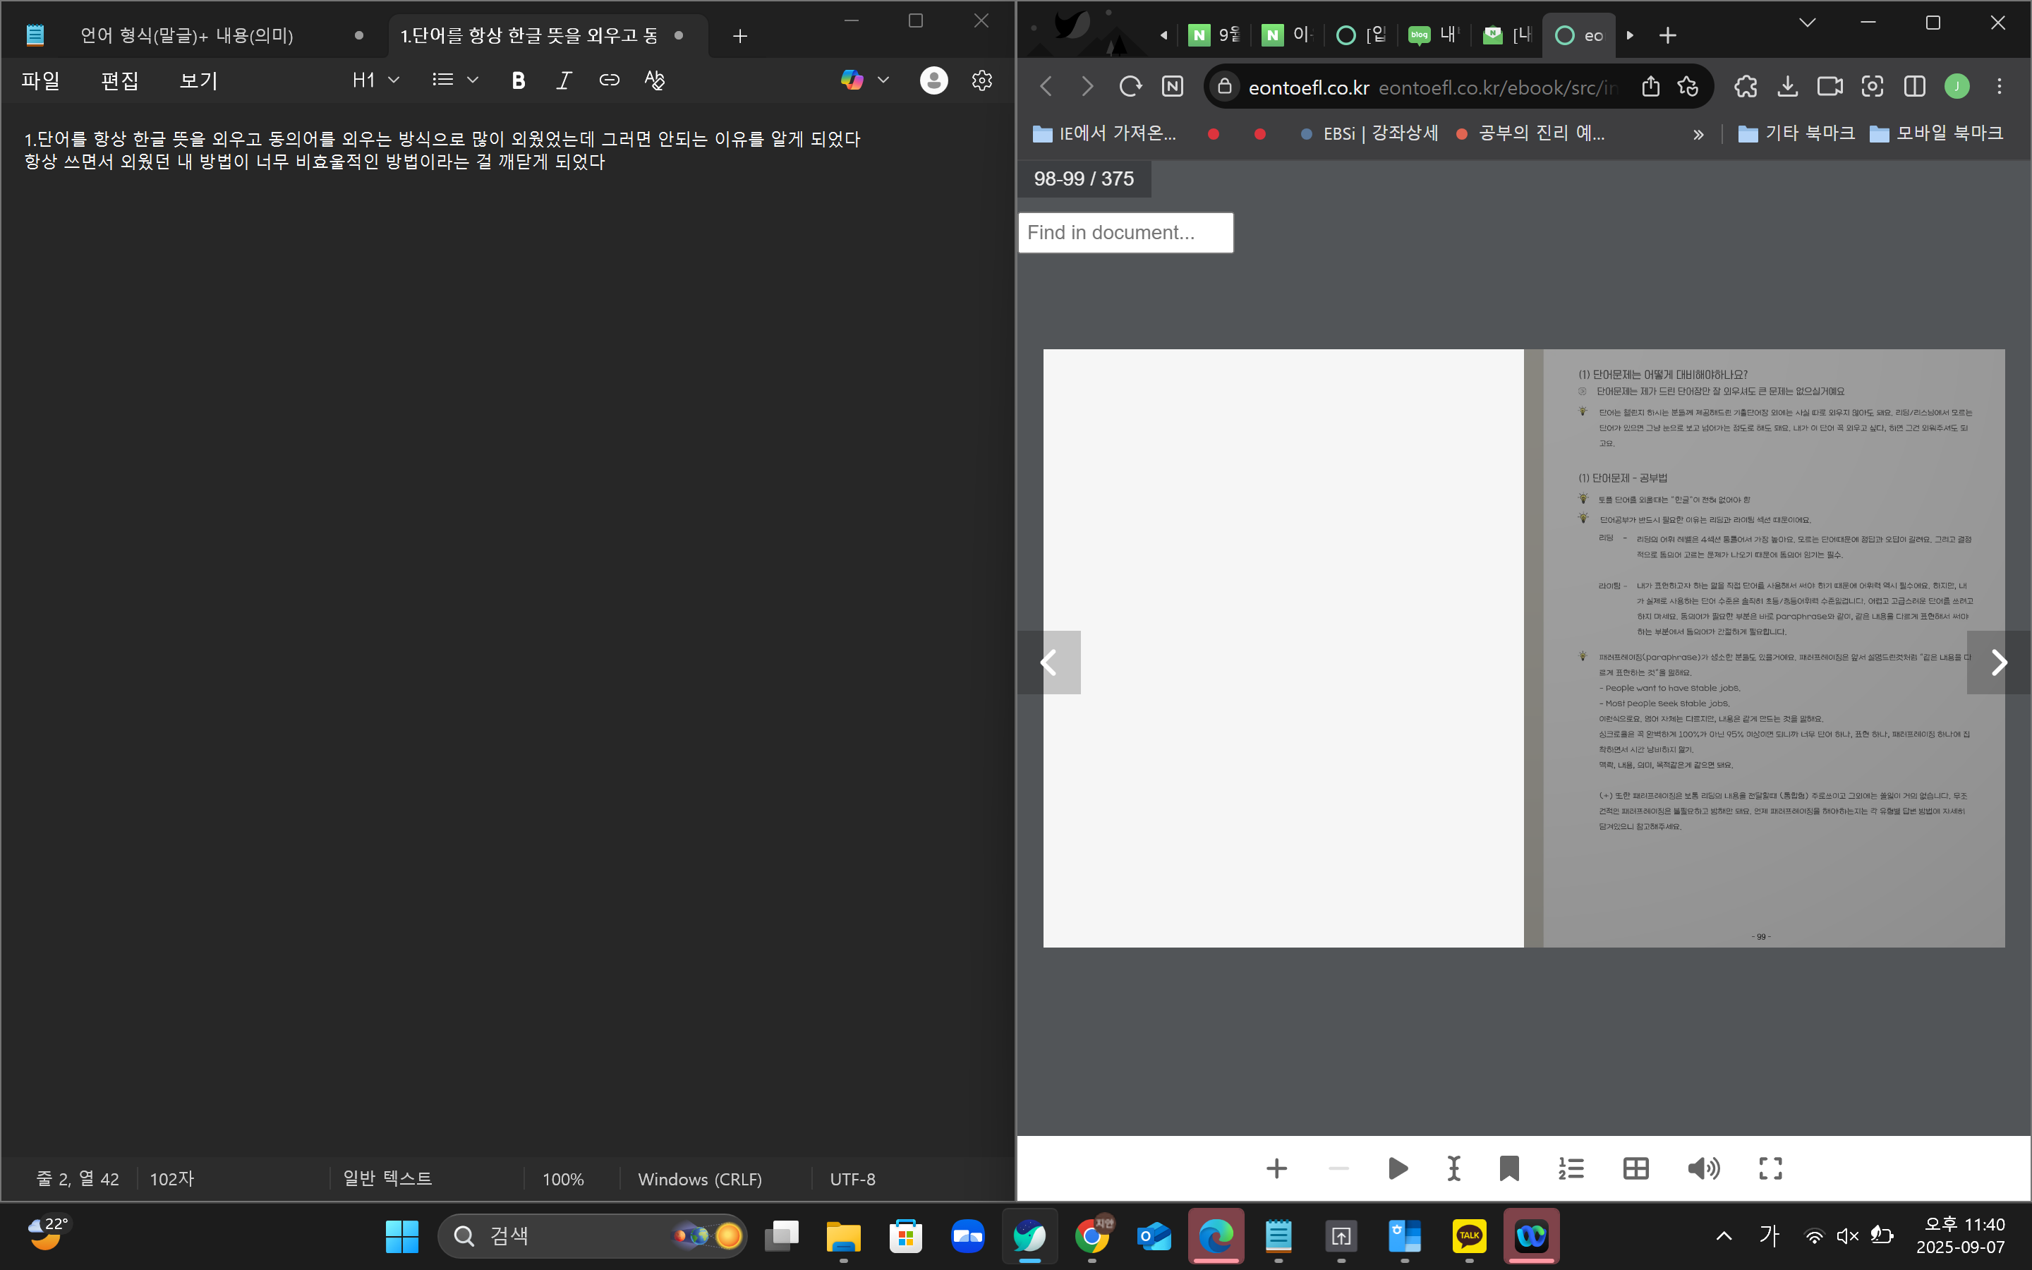
Task: Open KakaoTalk from the taskbar
Action: click(x=1468, y=1235)
